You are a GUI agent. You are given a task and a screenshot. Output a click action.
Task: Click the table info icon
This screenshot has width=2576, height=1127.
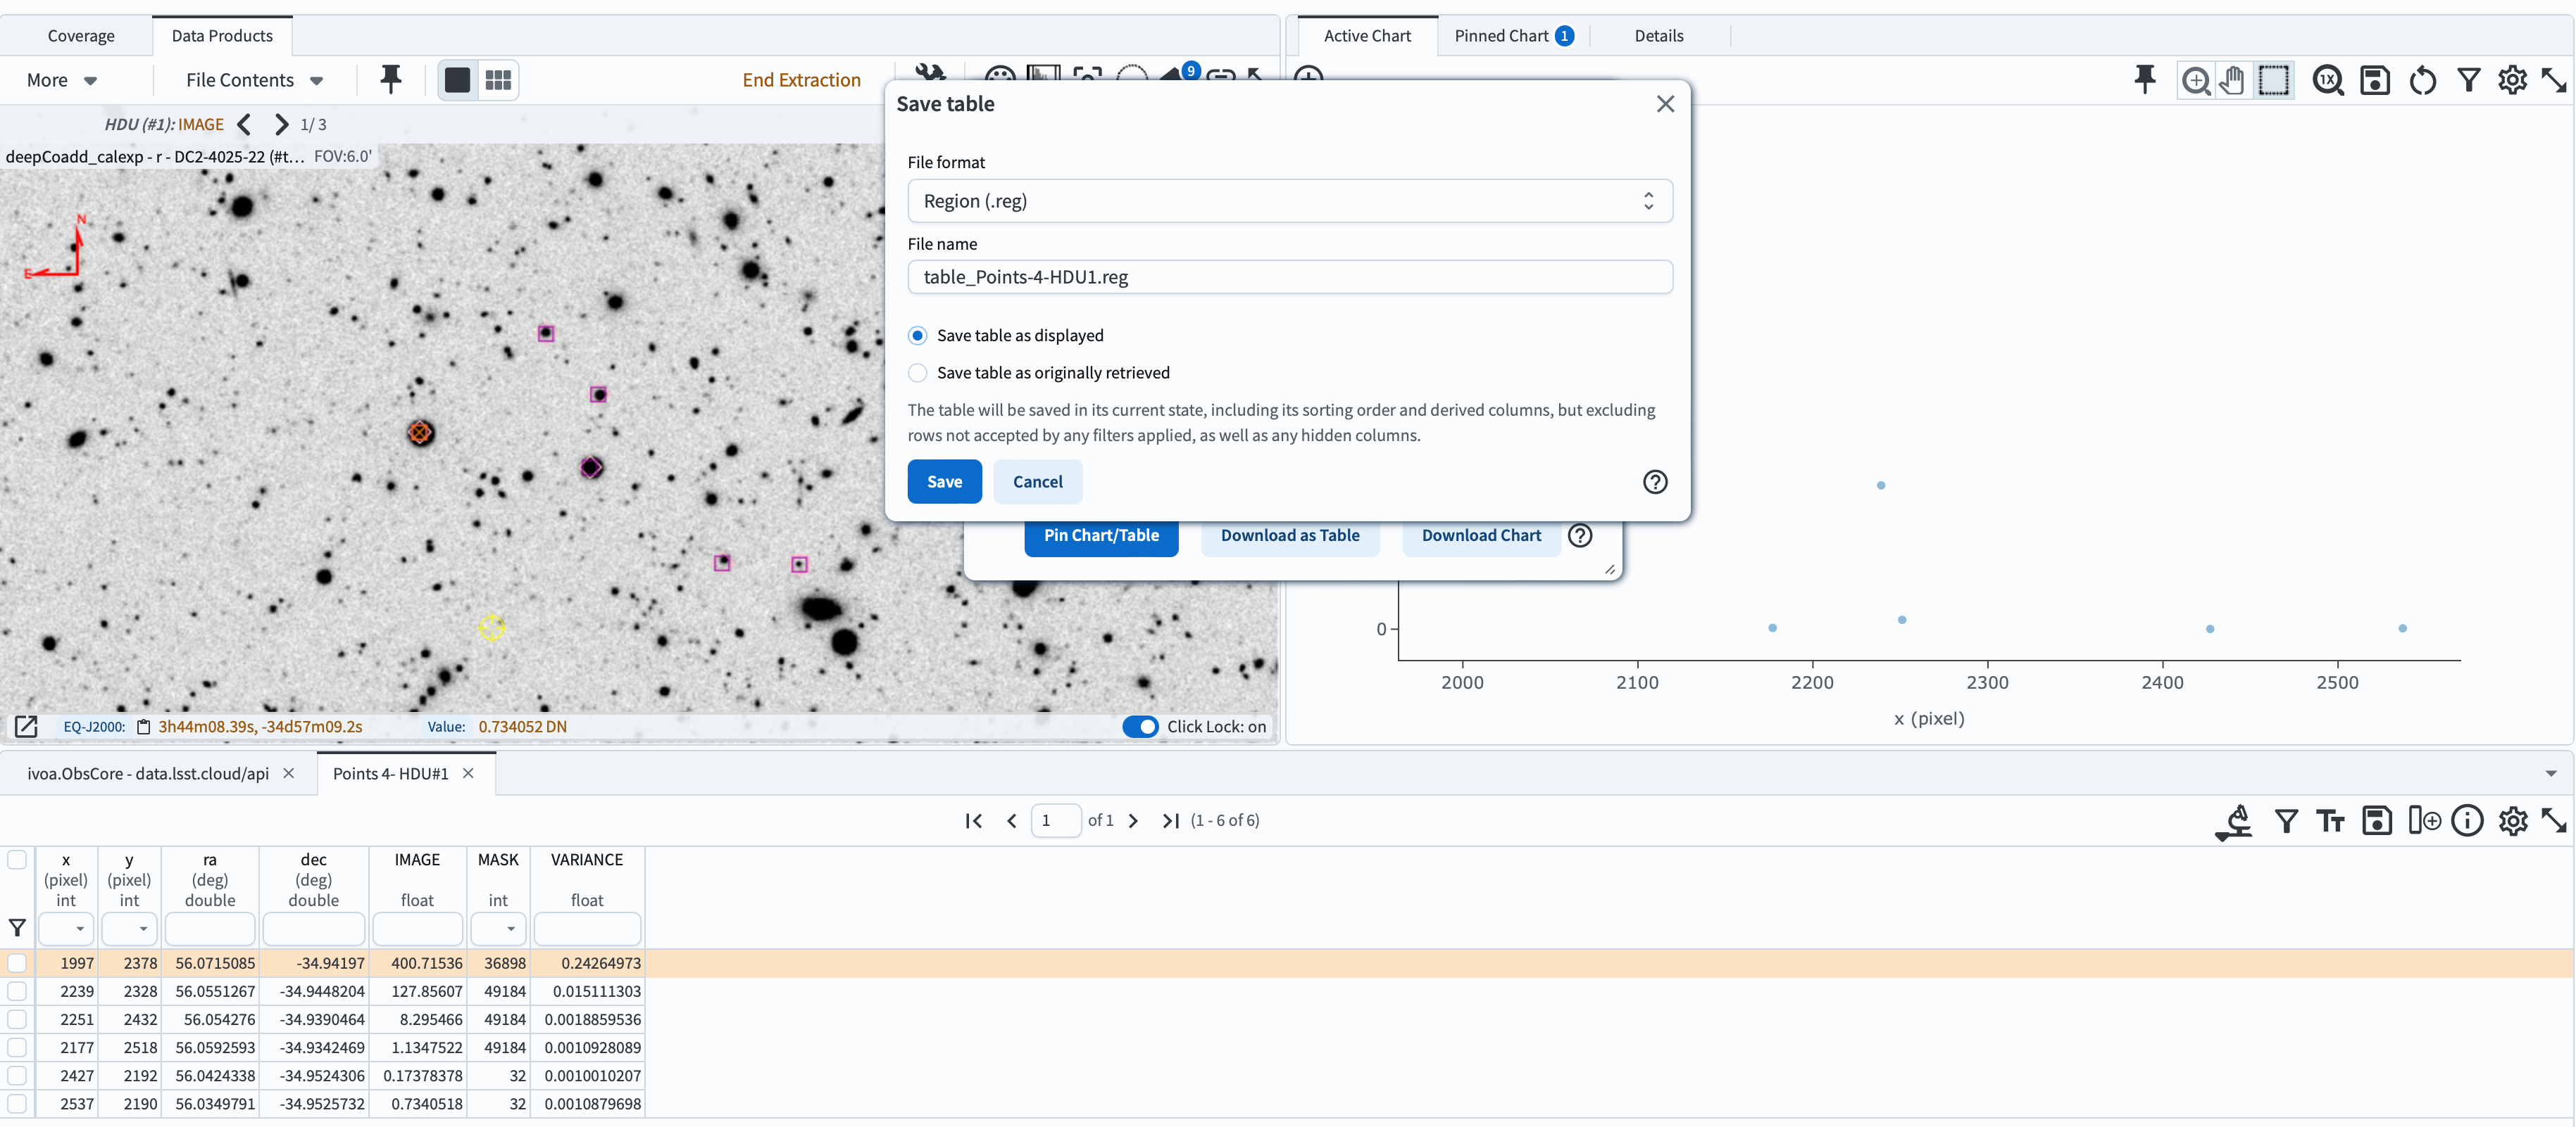click(2467, 821)
